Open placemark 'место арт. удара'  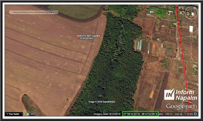pyautogui.click(x=89, y=36)
